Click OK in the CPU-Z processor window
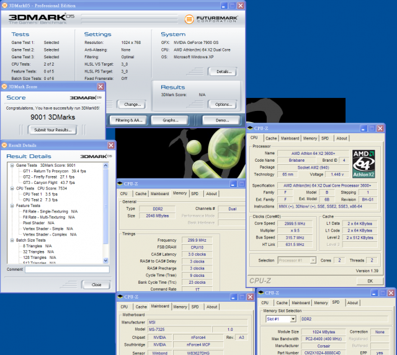 pyautogui.click(x=370, y=281)
